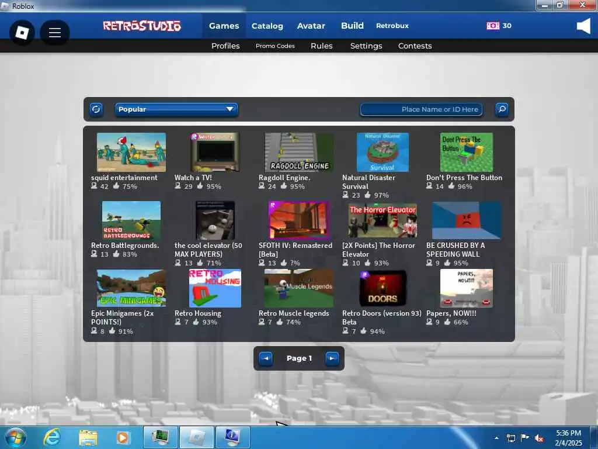
Task: Launch Internet Explorer from taskbar
Action: pyautogui.click(x=52, y=437)
